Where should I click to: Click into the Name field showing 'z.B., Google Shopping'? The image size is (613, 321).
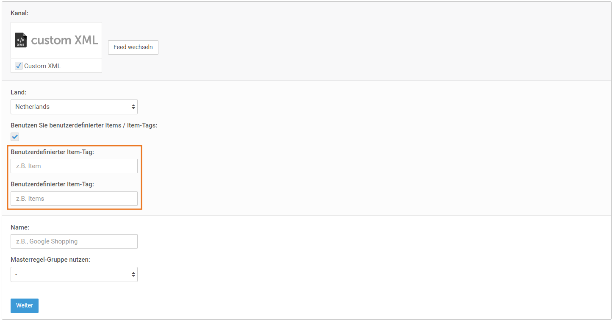(74, 241)
